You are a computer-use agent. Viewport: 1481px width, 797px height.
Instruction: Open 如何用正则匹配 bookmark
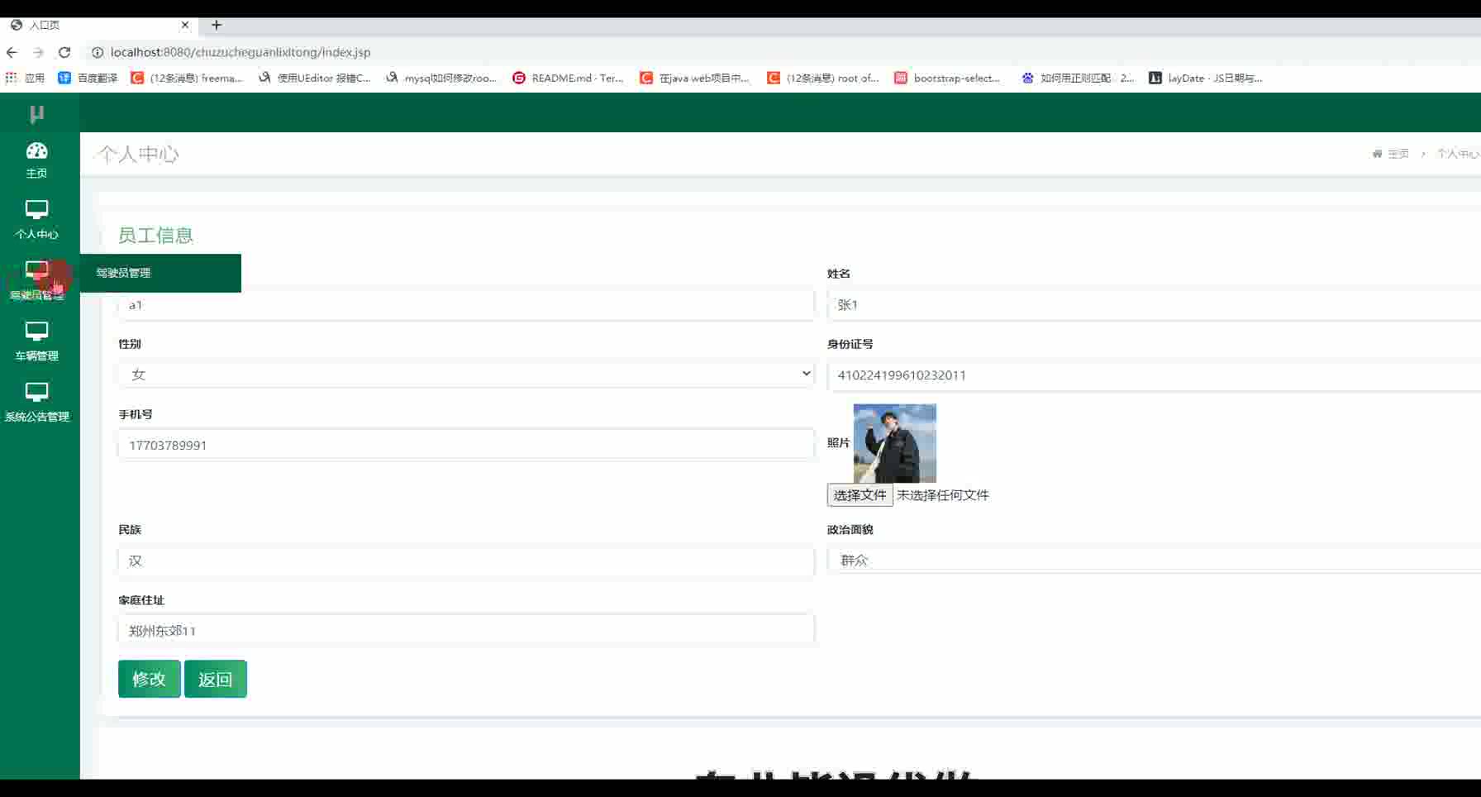[x=1078, y=78]
